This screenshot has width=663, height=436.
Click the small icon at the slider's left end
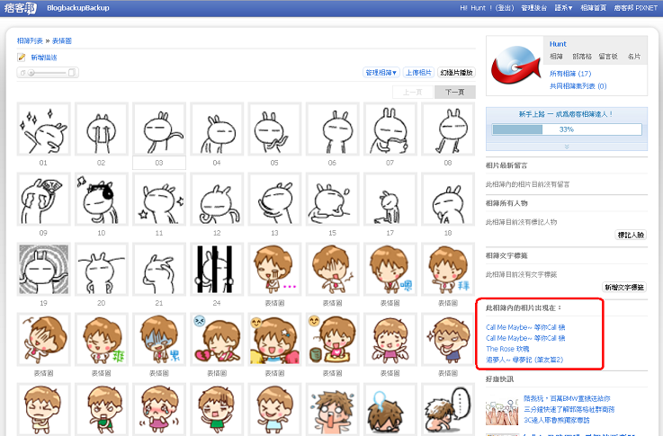(x=23, y=73)
